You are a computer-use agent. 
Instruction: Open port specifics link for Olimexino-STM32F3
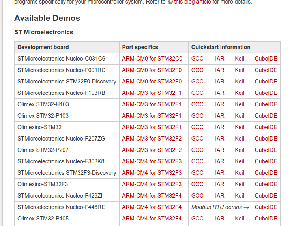pyautogui.click(x=152, y=184)
